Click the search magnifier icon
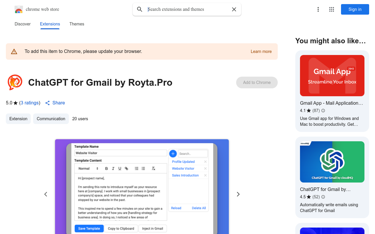This screenshot has width=375, height=234. coord(140,9)
